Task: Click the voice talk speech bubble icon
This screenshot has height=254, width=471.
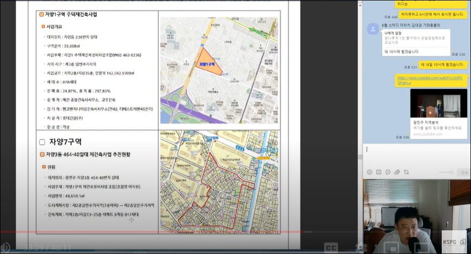Action: pyautogui.click(x=388, y=172)
